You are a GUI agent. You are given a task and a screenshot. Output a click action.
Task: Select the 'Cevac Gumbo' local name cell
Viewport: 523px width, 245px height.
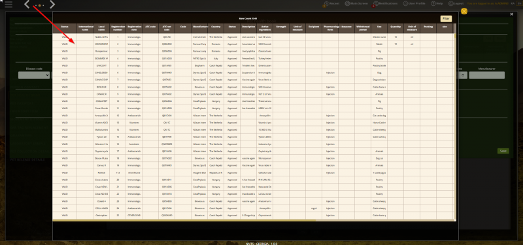pyautogui.click(x=101, y=108)
